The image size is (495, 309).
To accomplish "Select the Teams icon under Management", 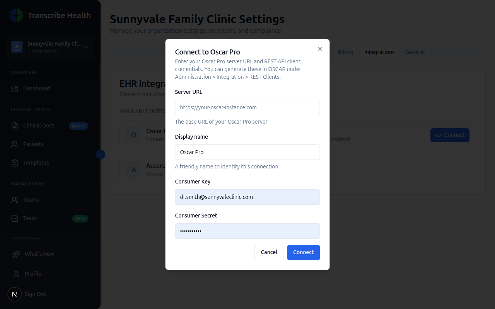I will 15,200.
